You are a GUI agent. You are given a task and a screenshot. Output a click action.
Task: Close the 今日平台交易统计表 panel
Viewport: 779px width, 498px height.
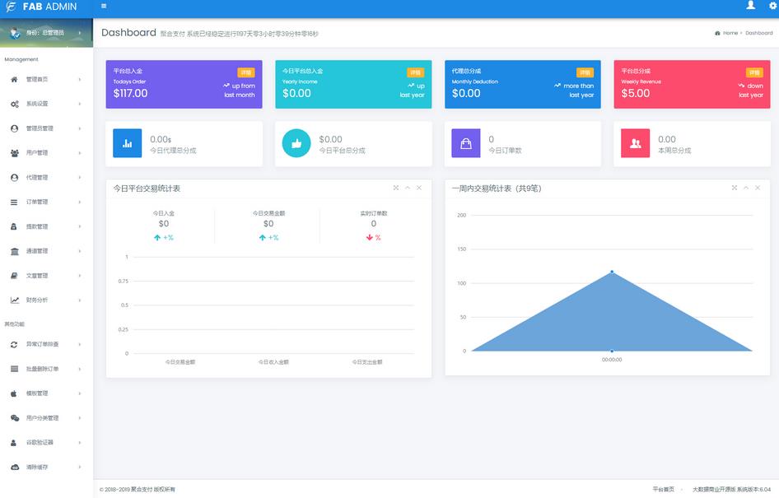[419, 188]
